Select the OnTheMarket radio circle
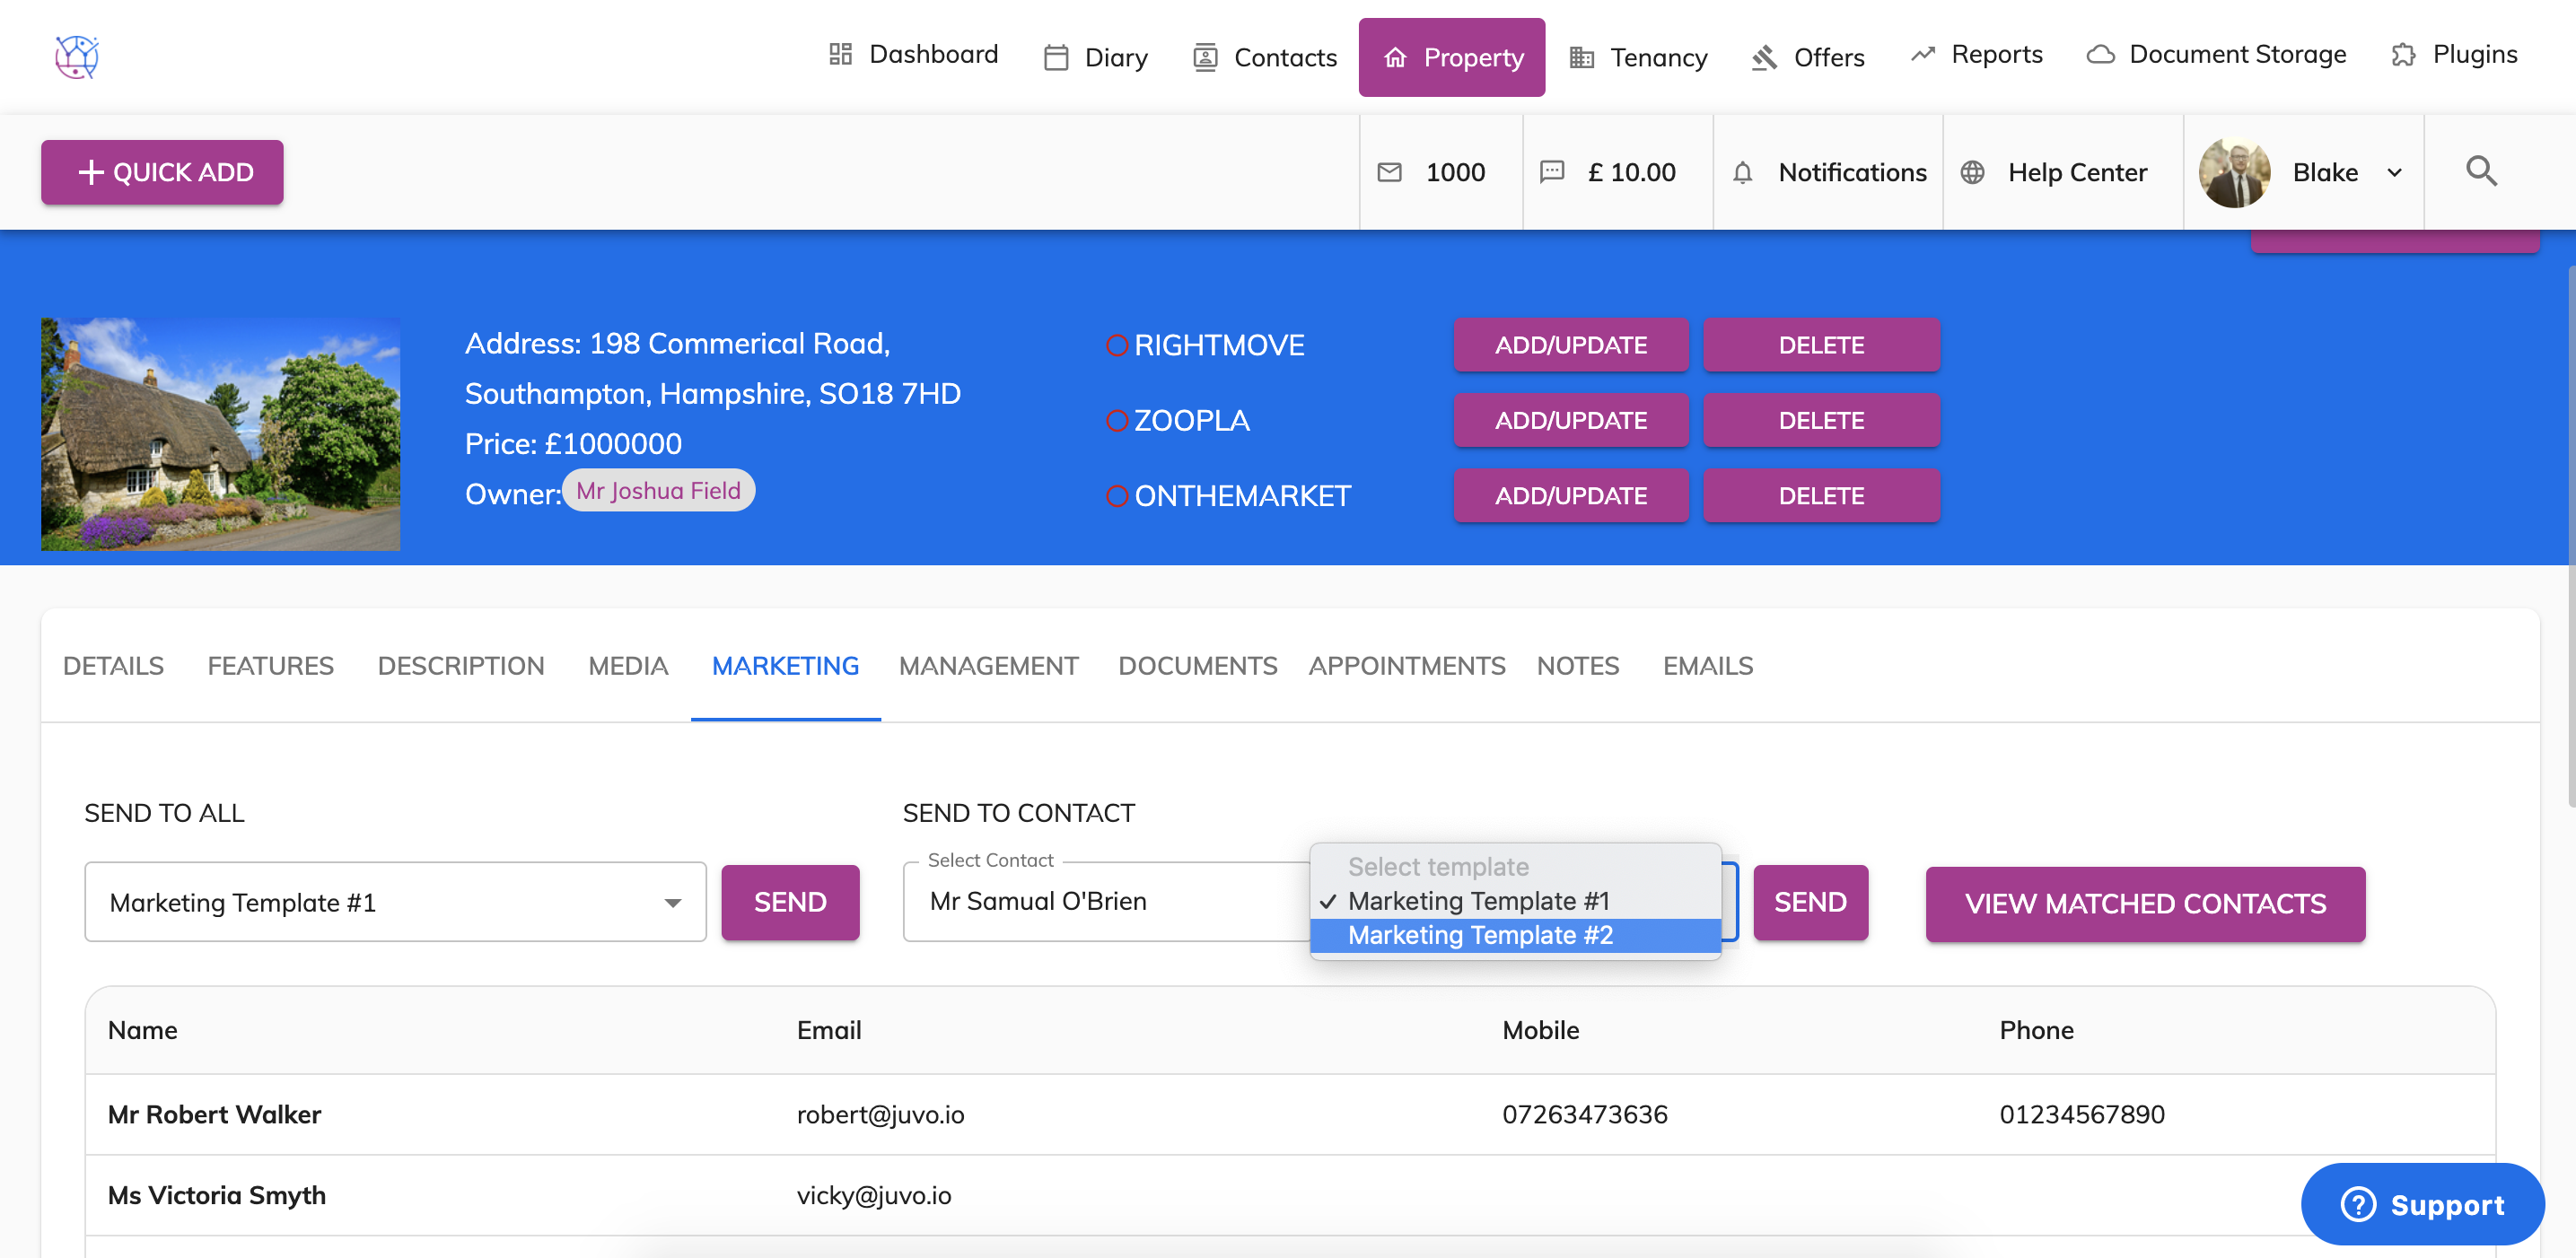Viewport: 2576px width, 1258px height. click(1117, 496)
